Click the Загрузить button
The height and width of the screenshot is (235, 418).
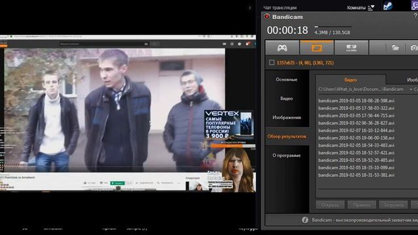tap(393, 205)
